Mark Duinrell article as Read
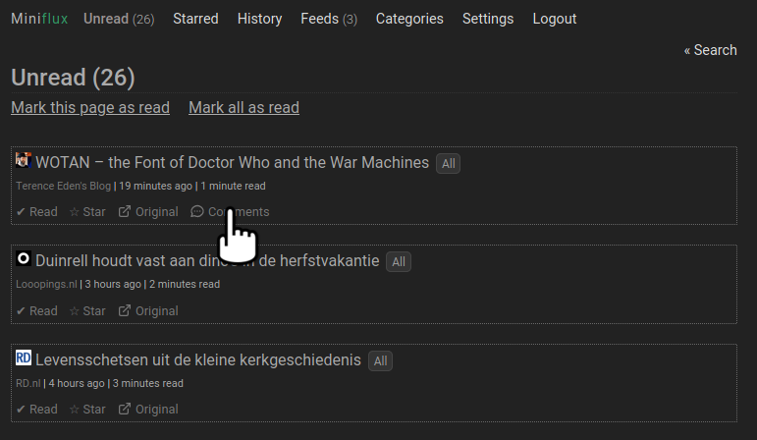757x440 pixels. pyautogui.click(x=36, y=311)
